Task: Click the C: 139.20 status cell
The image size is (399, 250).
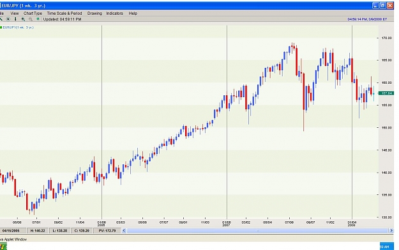Action: point(82,231)
